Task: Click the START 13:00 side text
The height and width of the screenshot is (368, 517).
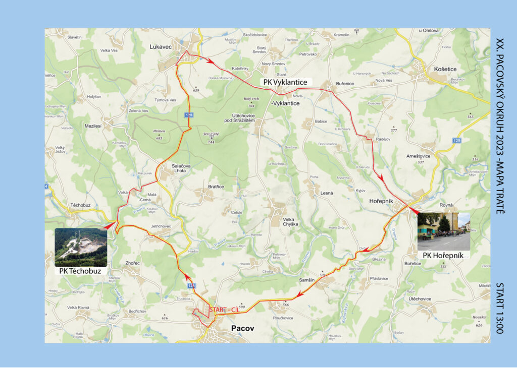Action: [x=500, y=308]
